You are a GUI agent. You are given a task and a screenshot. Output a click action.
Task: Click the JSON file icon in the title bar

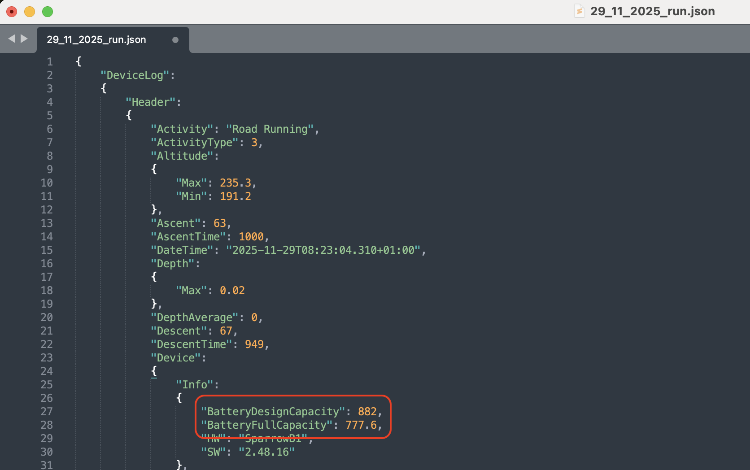click(579, 11)
